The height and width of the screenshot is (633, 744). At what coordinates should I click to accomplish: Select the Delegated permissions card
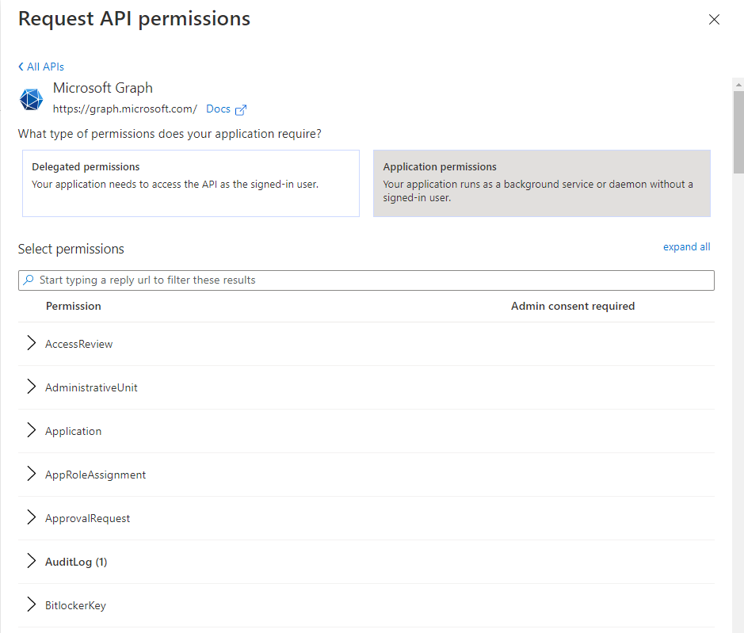[191, 184]
